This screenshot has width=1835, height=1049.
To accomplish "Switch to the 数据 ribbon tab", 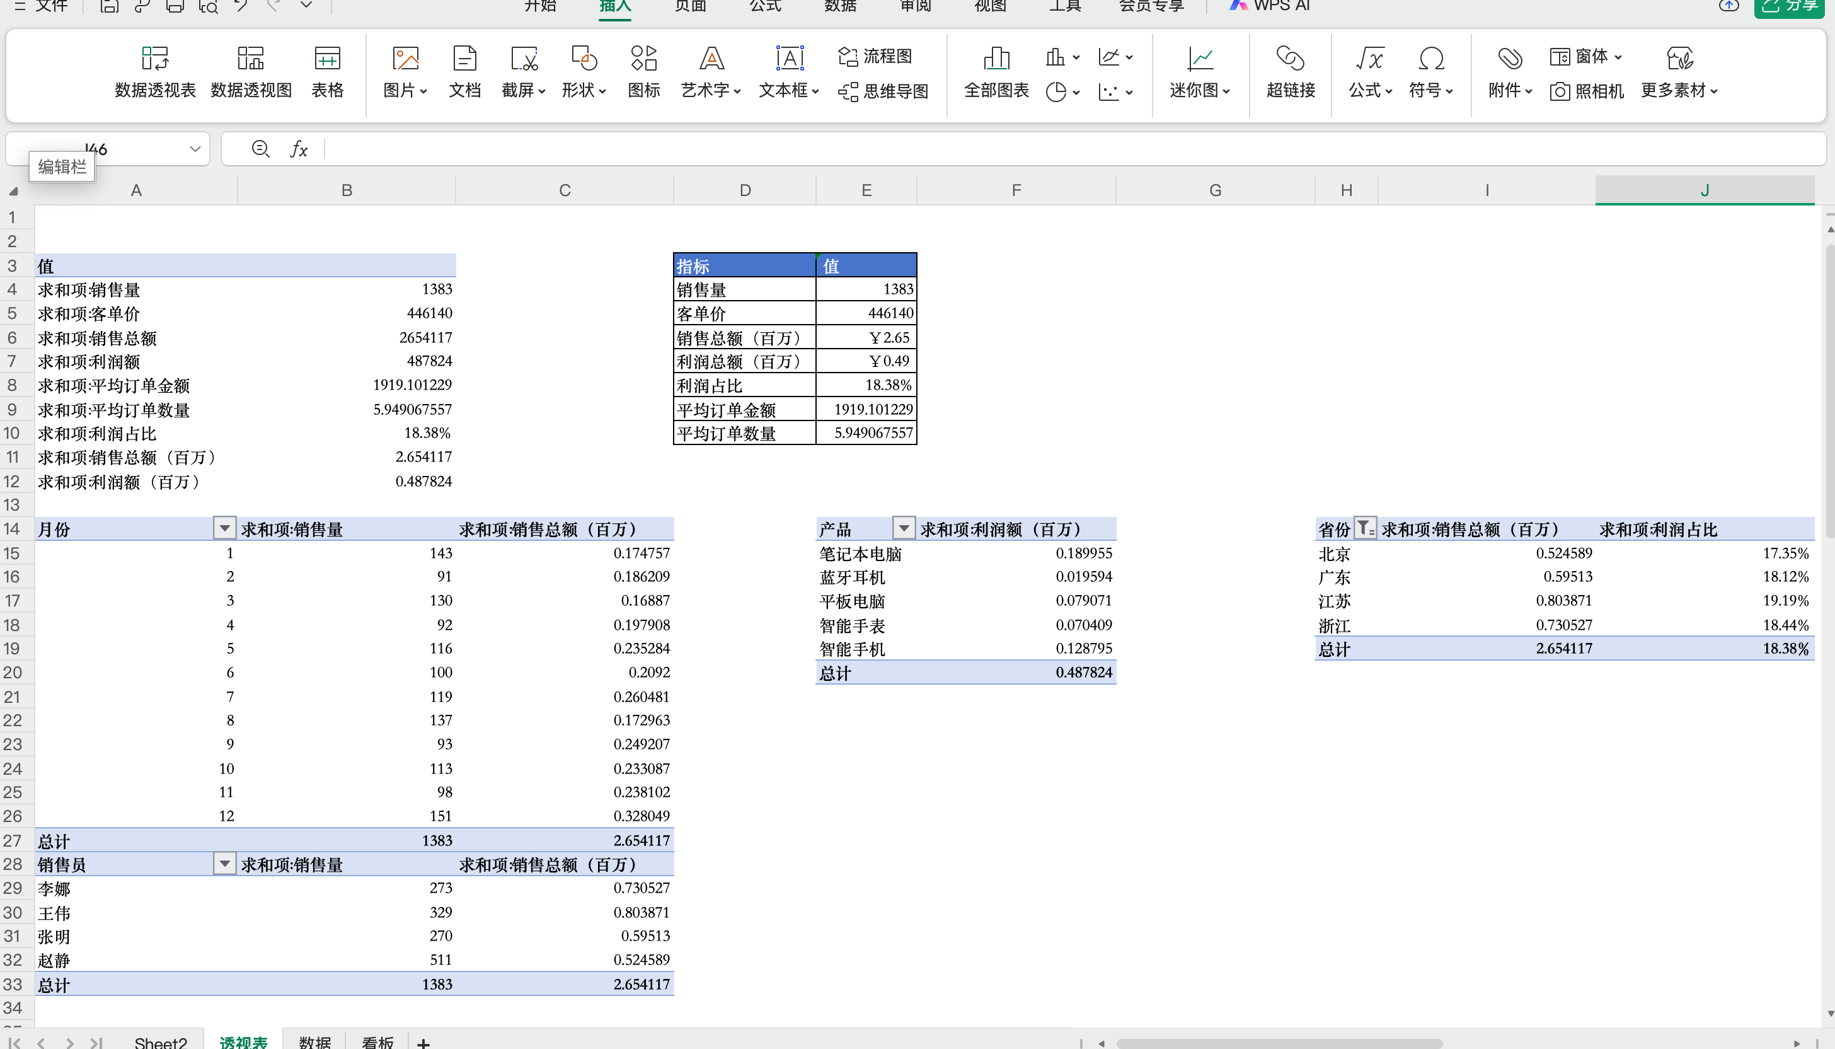I will pyautogui.click(x=840, y=6).
